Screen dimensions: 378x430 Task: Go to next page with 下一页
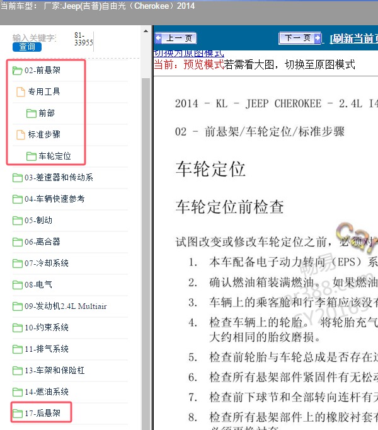point(300,38)
